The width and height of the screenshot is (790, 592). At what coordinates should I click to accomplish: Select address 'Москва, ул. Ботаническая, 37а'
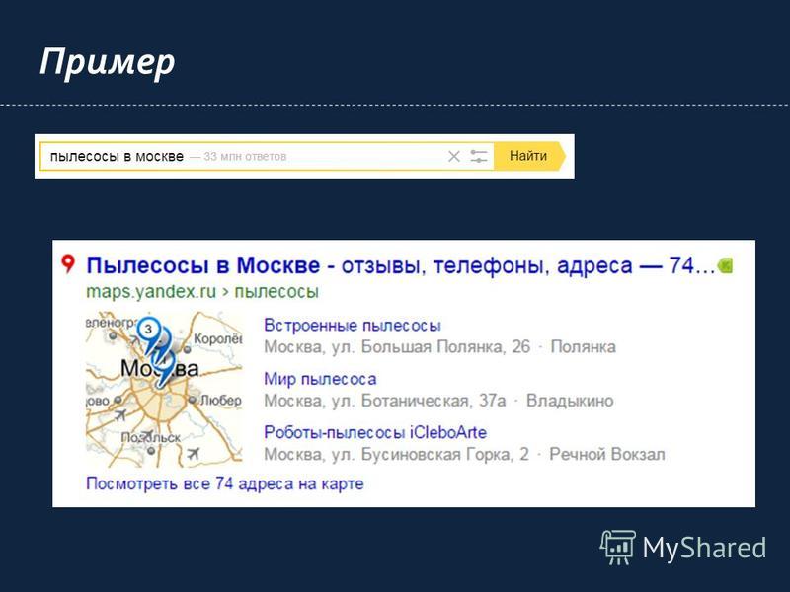coord(385,401)
